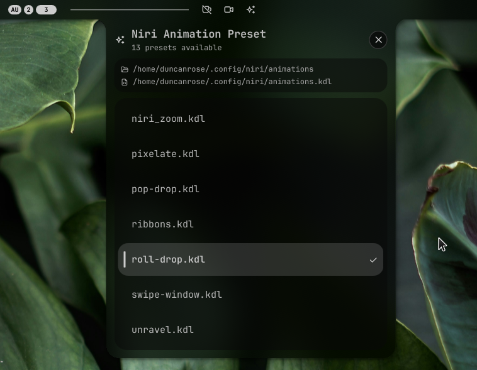Pick the unravel.kdl preset
The height and width of the screenshot is (370, 477).
click(x=250, y=330)
